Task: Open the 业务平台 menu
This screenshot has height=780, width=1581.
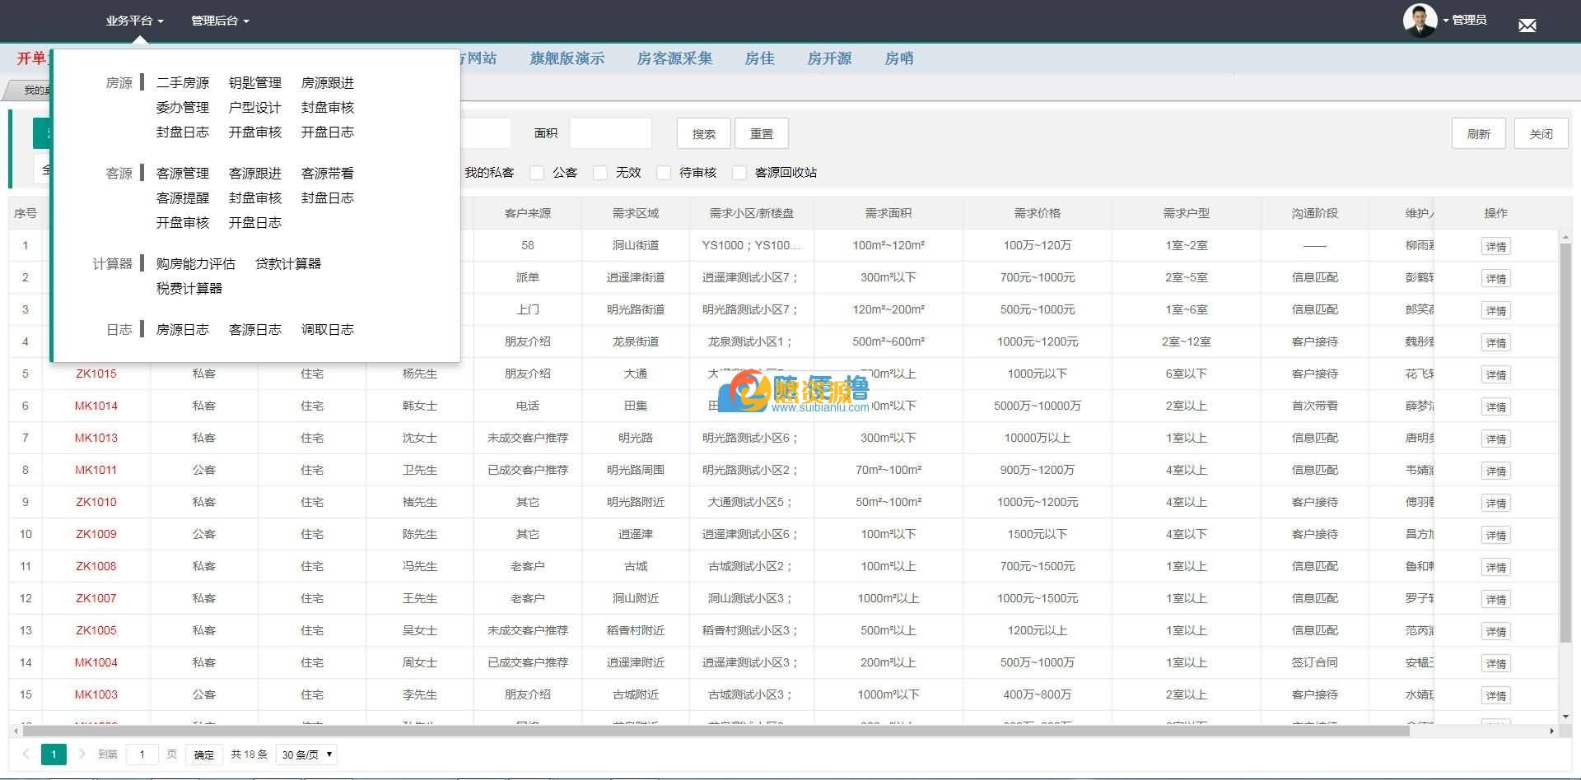Action: [133, 21]
